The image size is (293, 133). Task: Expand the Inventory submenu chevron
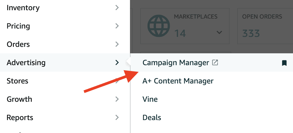(x=117, y=8)
